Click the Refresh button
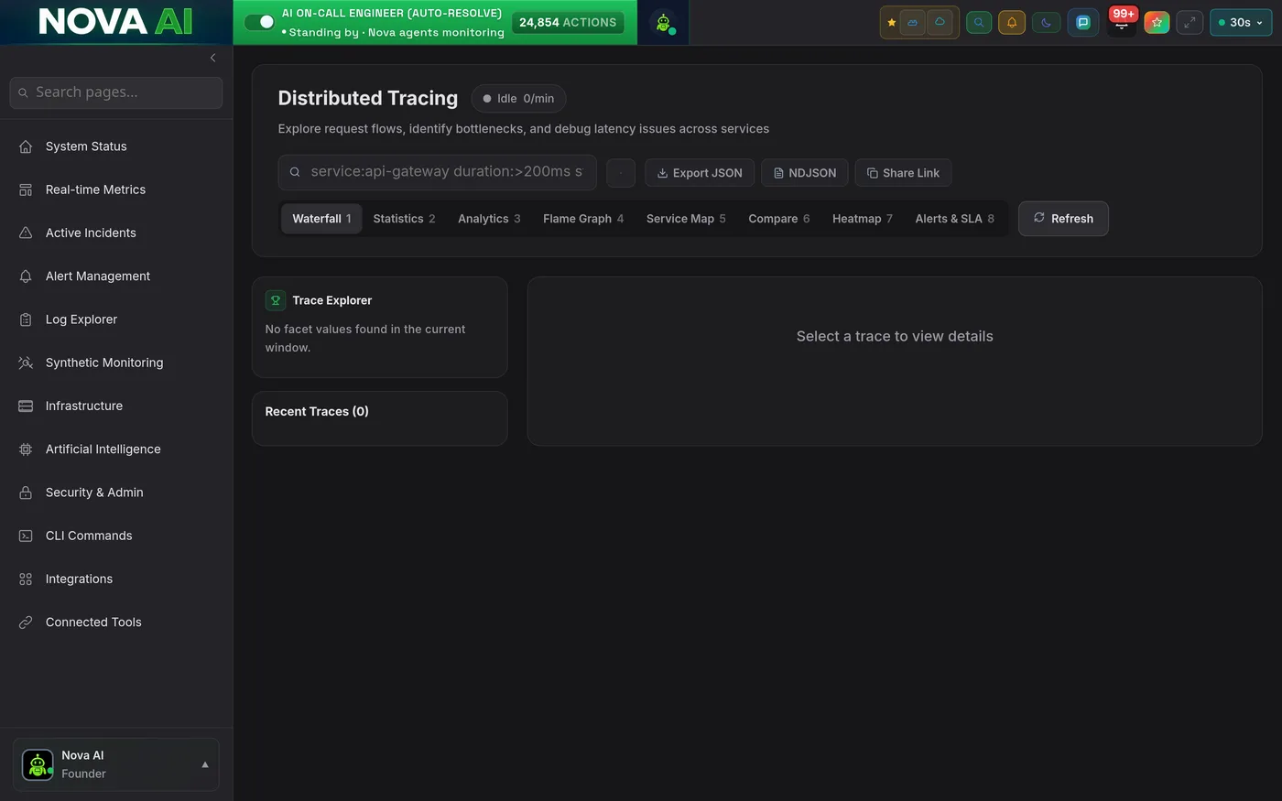Viewport: 1282px width, 801px height. pyautogui.click(x=1063, y=219)
